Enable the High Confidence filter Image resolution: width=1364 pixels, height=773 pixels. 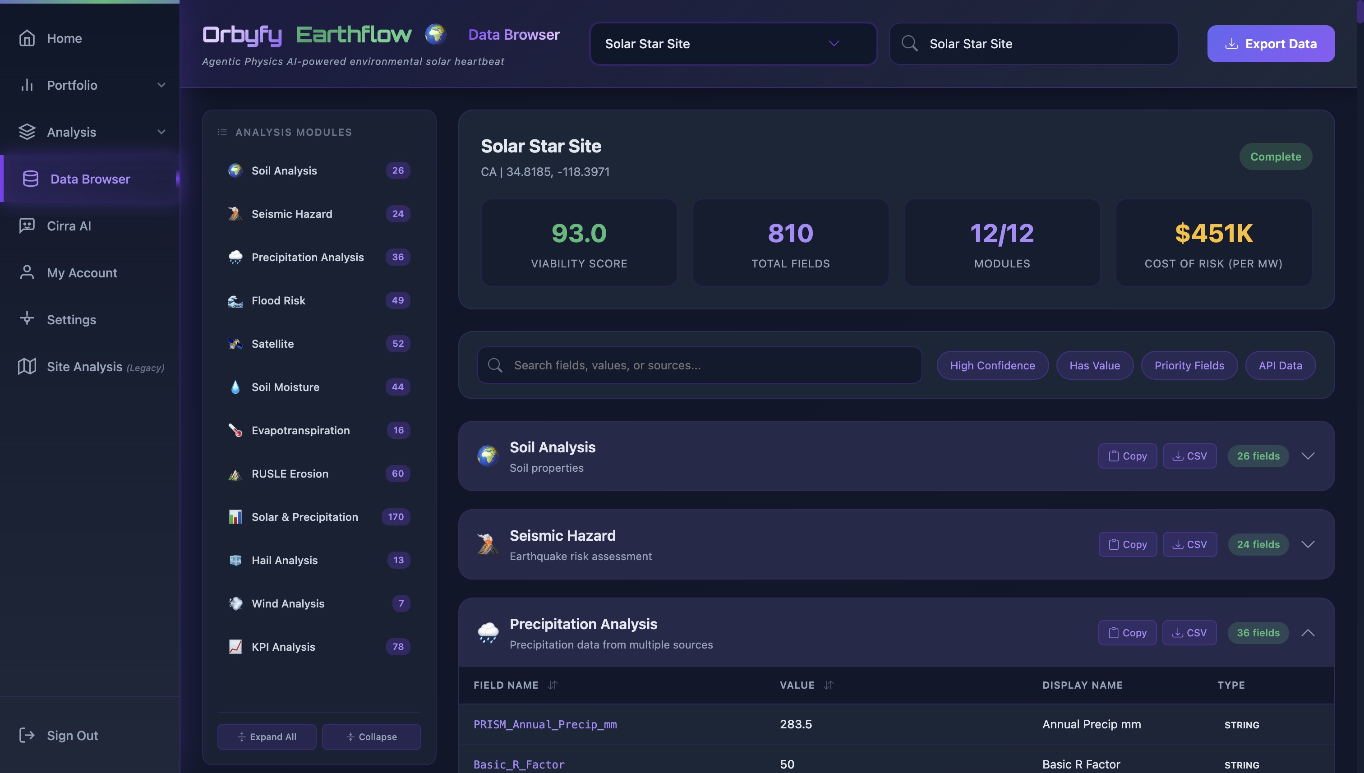992,365
